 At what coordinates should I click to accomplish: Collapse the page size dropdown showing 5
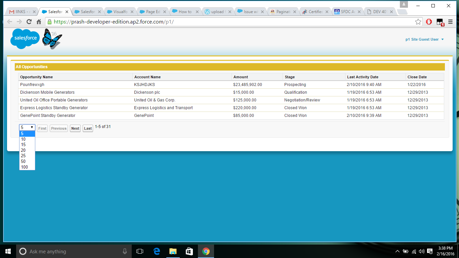point(27,127)
